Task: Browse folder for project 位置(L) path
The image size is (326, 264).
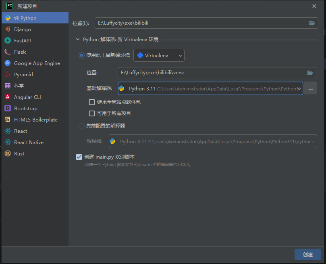Action: (311, 23)
